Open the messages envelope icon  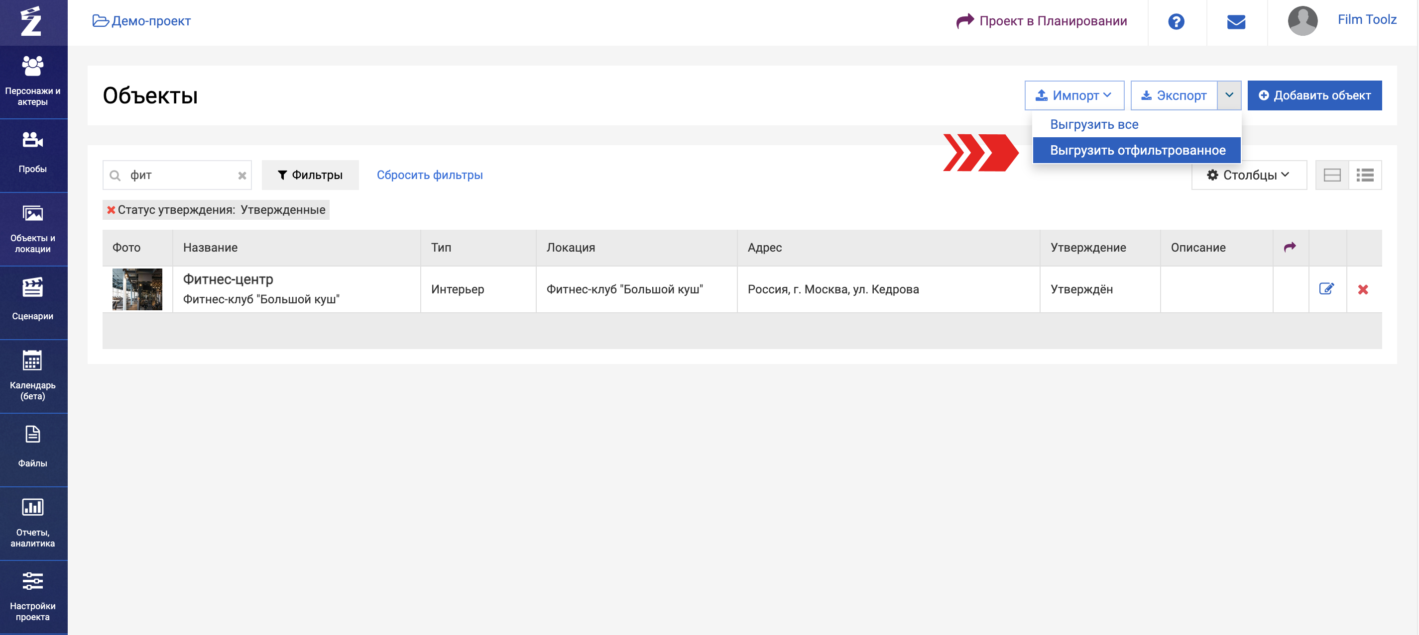tap(1236, 22)
